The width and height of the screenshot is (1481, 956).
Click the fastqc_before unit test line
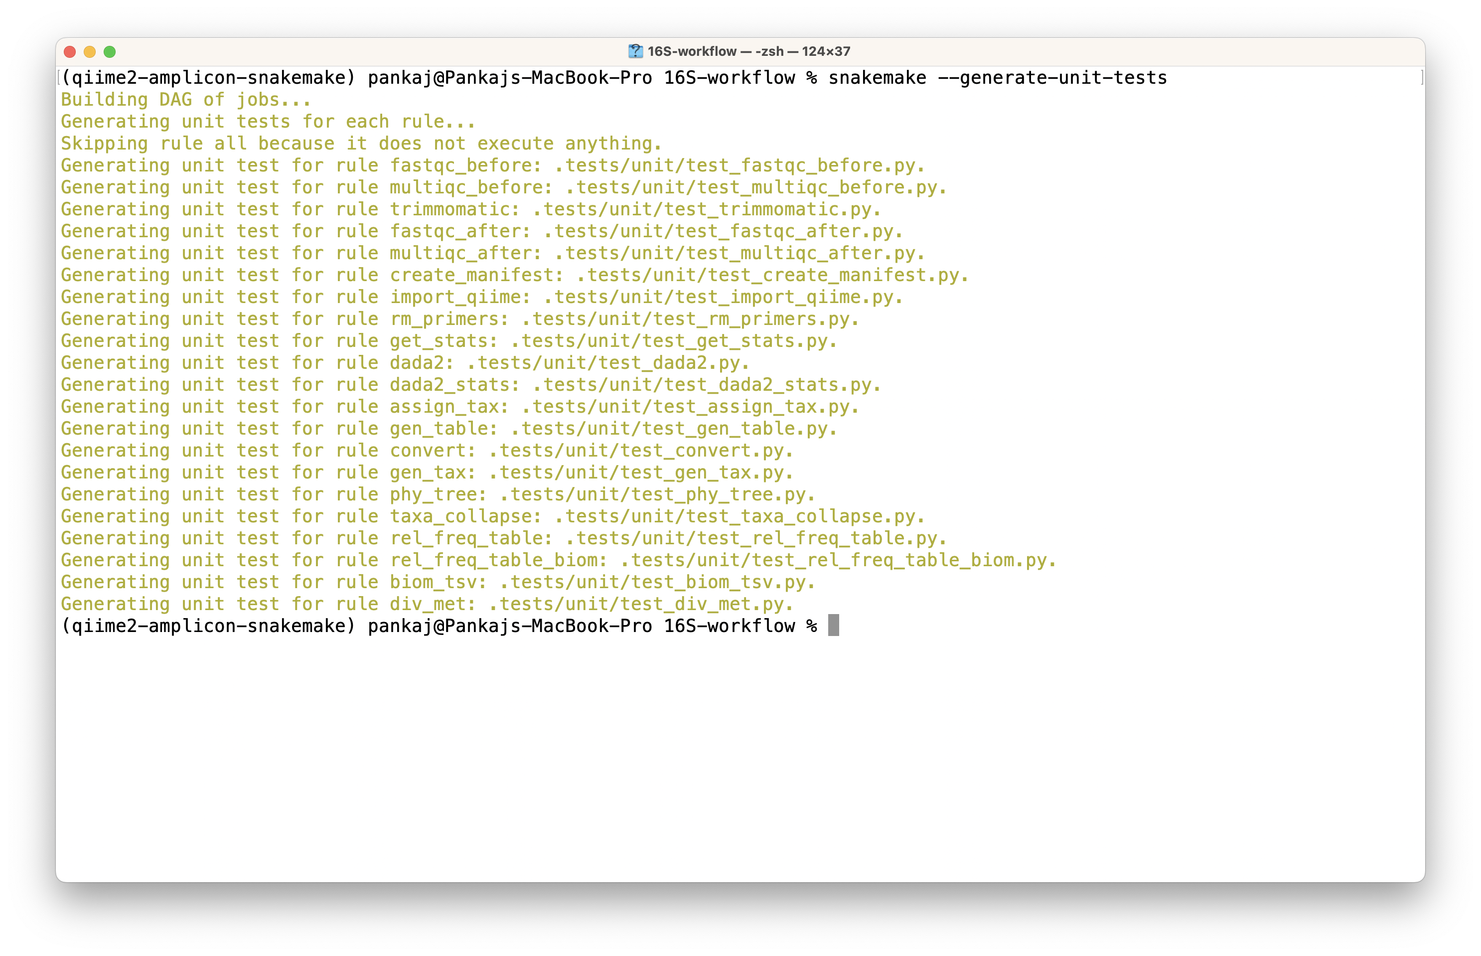tap(493, 165)
